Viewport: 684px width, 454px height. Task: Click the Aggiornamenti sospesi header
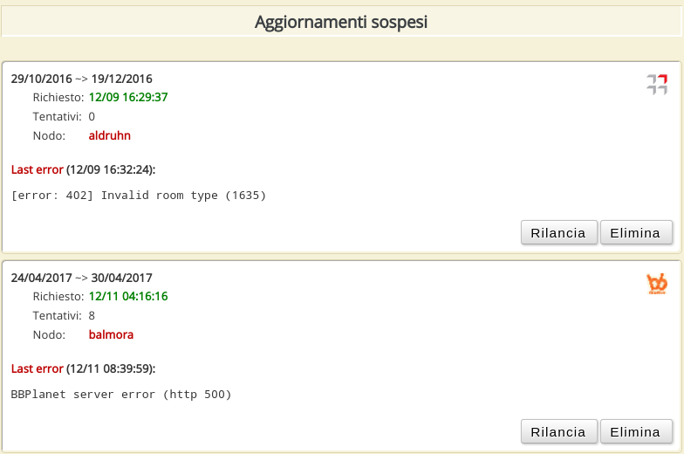point(341,22)
